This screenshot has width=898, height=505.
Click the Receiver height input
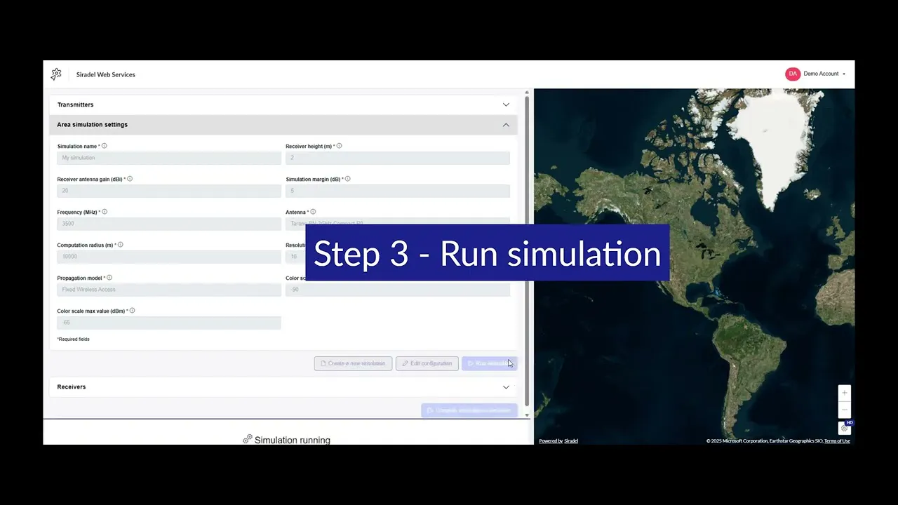(398, 158)
